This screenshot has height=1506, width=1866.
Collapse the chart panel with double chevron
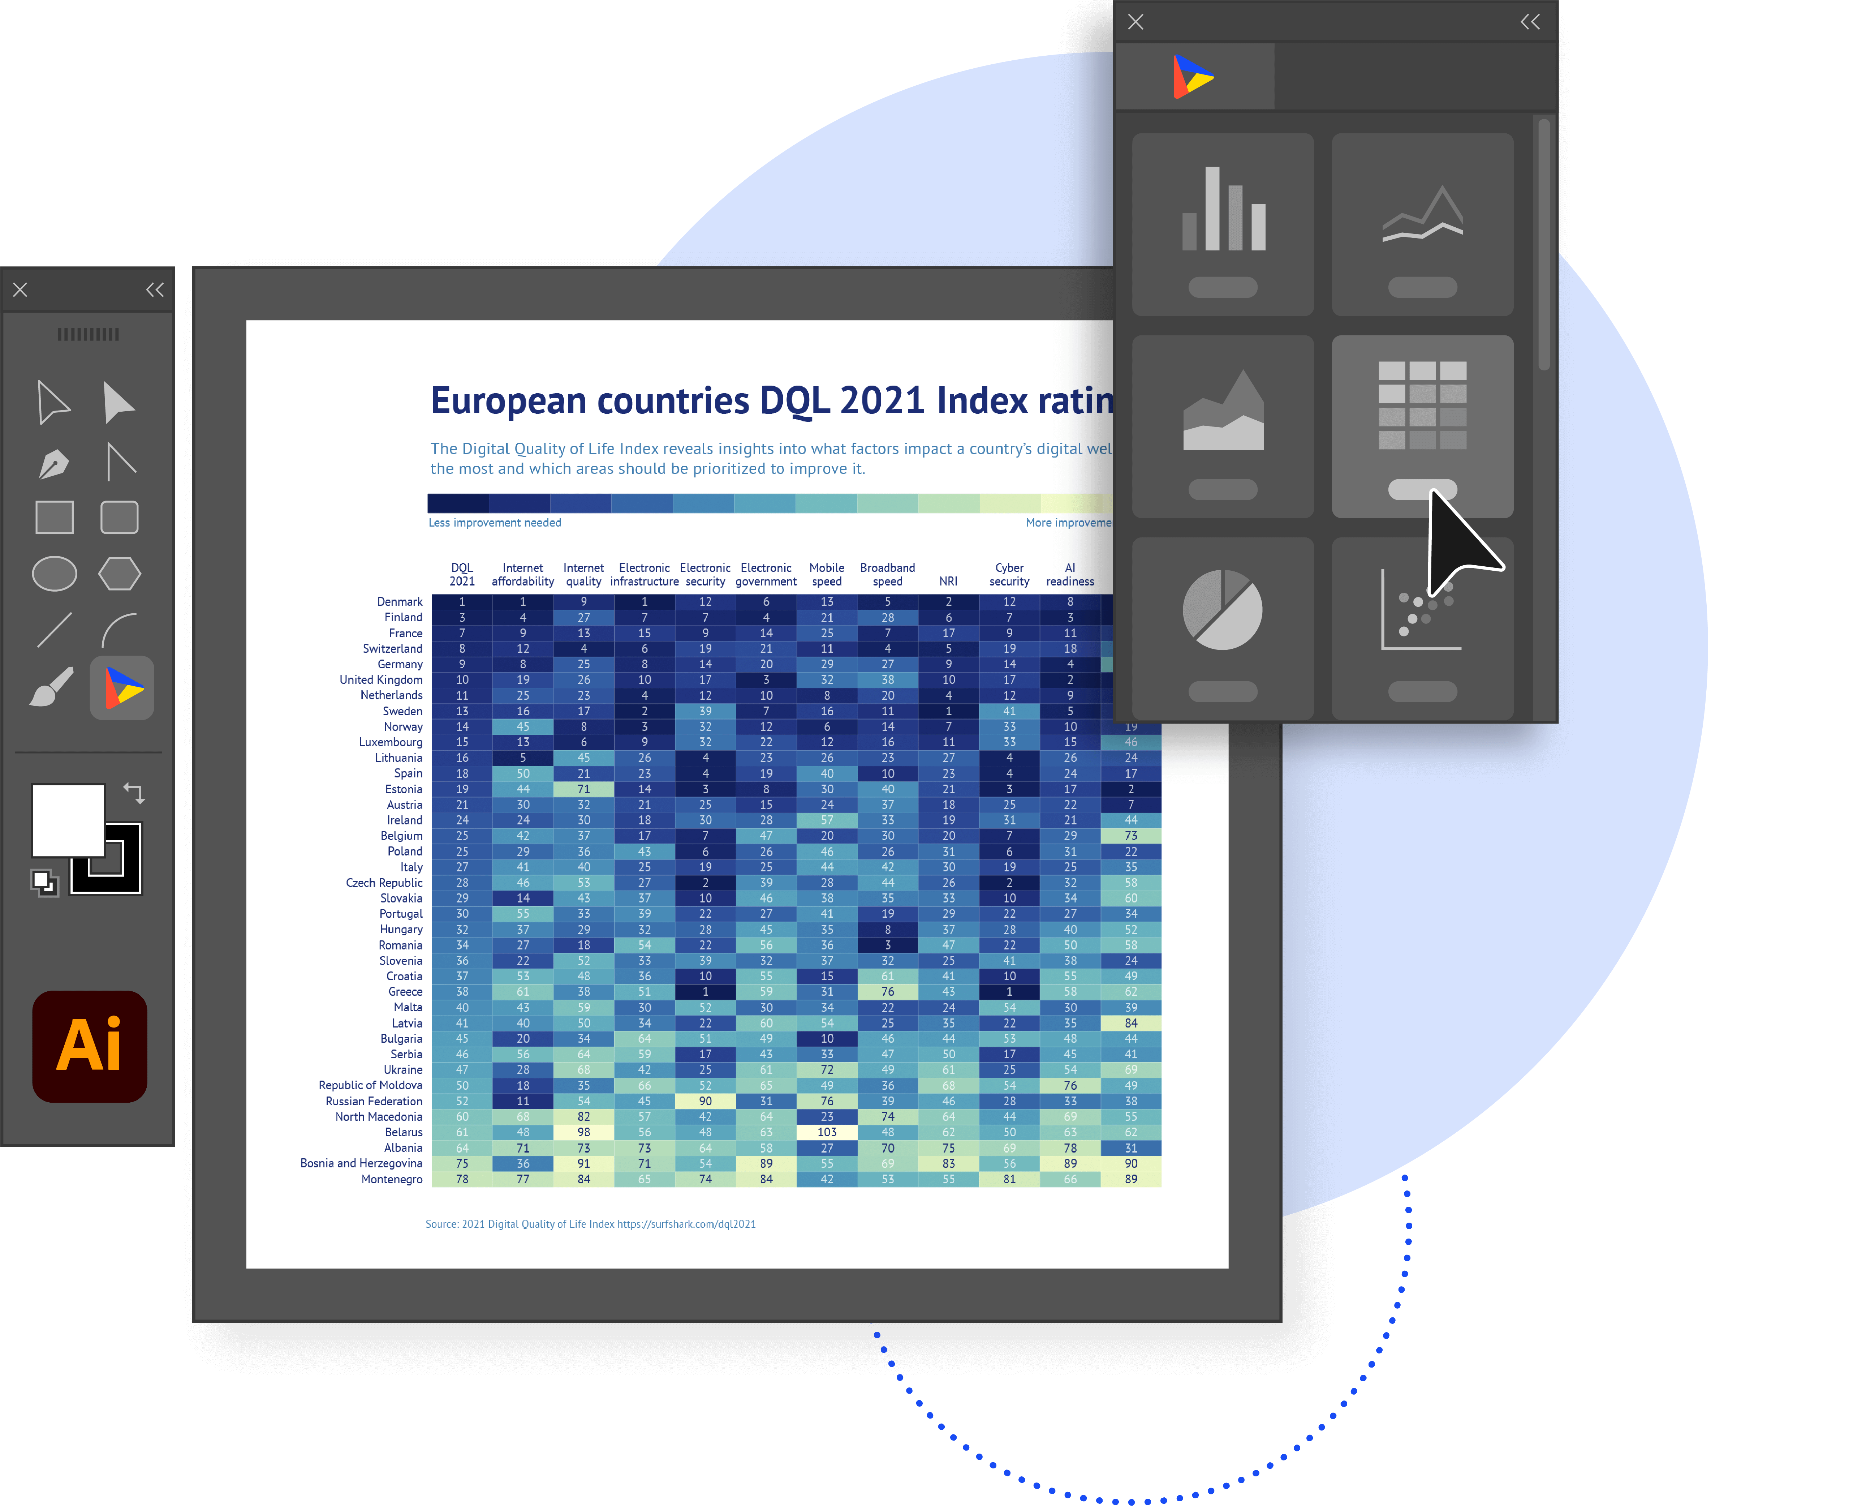[1530, 22]
